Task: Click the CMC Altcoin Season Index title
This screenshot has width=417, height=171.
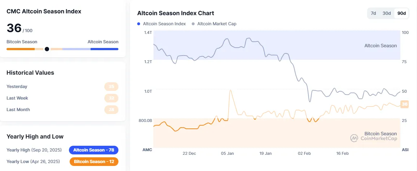Action: [44, 11]
